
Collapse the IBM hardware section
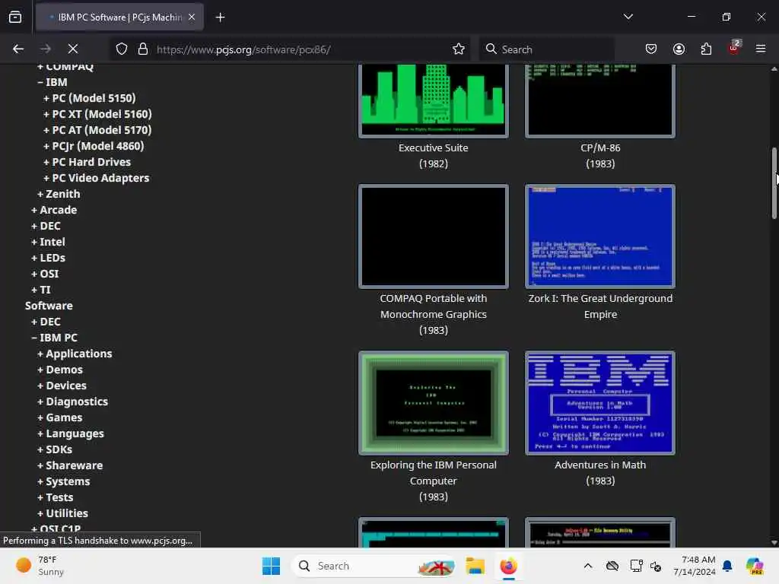[52, 82]
